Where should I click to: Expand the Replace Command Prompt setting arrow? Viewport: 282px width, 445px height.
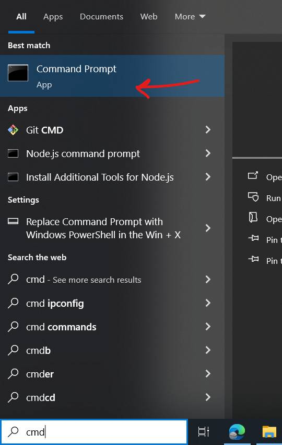(208, 228)
